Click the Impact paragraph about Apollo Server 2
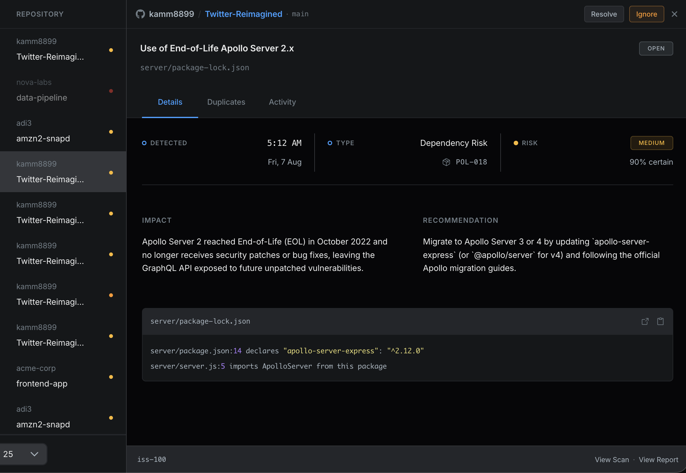686x473 pixels. pos(265,255)
